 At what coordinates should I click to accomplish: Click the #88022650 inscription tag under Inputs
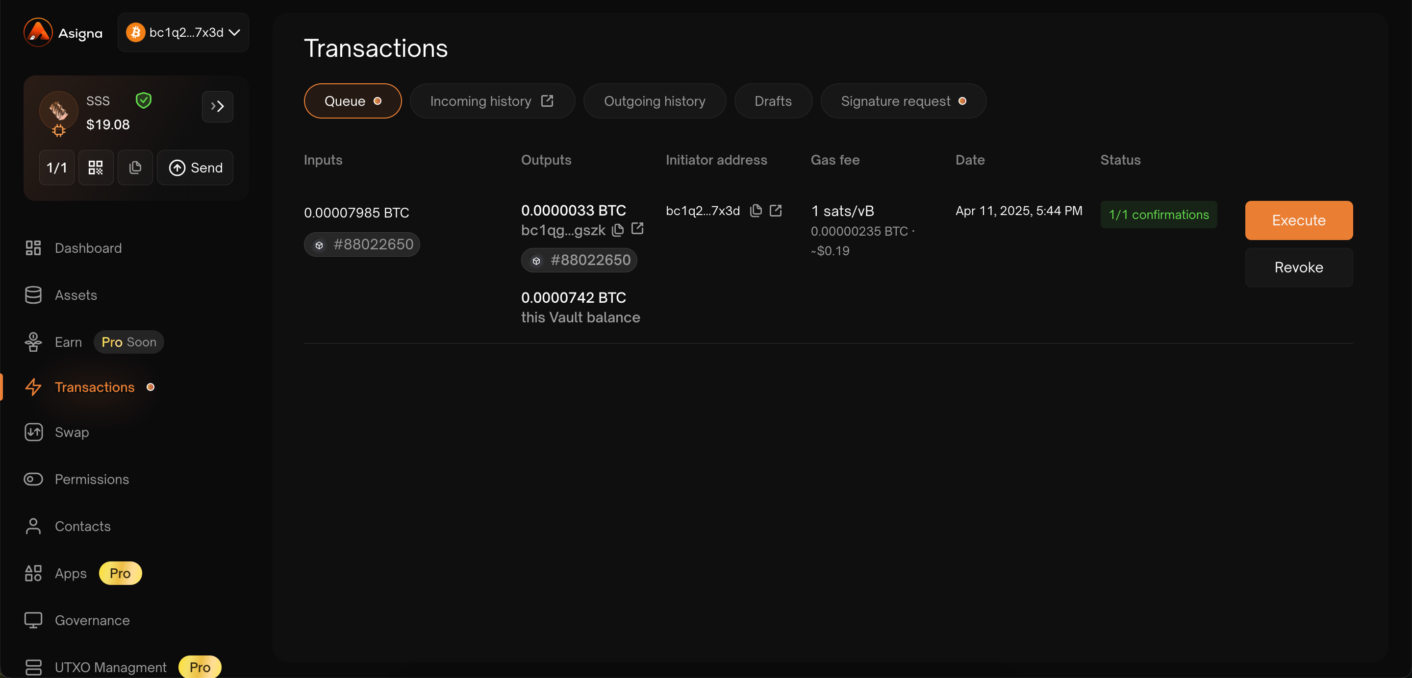pyautogui.click(x=362, y=244)
